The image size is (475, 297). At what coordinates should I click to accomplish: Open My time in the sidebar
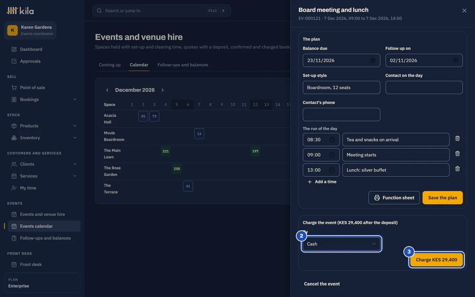coord(44,188)
